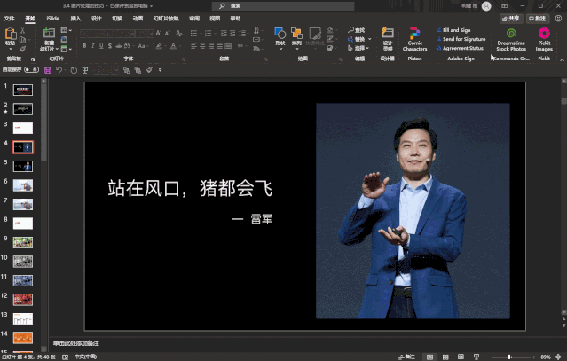The width and height of the screenshot is (567, 361).
Task: Adjust the zoom slider handle
Action: (x=509, y=357)
